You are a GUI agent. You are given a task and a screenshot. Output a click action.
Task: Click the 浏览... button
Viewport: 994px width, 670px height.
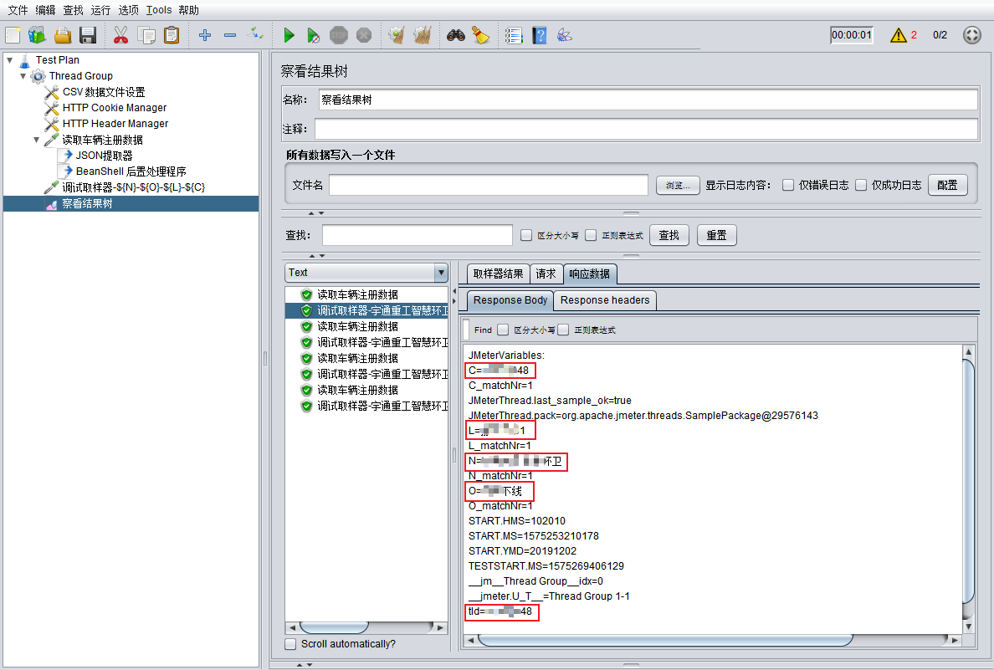(678, 185)
